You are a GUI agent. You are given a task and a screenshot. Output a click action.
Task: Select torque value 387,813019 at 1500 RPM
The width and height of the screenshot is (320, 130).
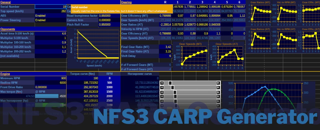pyautogui.click(x=82, y=92)
